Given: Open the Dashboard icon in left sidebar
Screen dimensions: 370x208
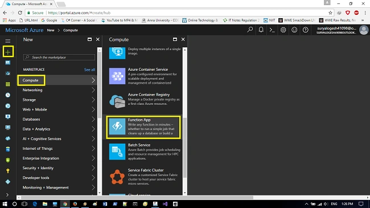Looking at the screenshot, I should point(8,63).
